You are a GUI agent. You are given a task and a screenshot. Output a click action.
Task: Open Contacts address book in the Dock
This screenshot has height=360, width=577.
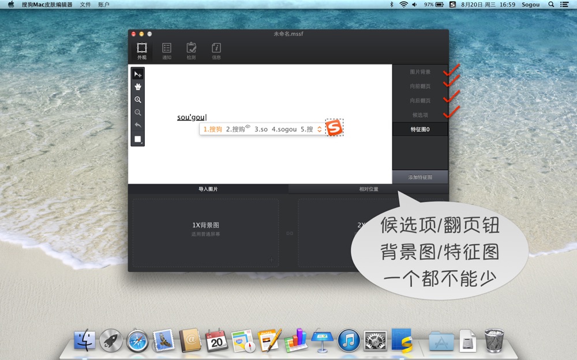pyautogui.click(x=190, y=340)
